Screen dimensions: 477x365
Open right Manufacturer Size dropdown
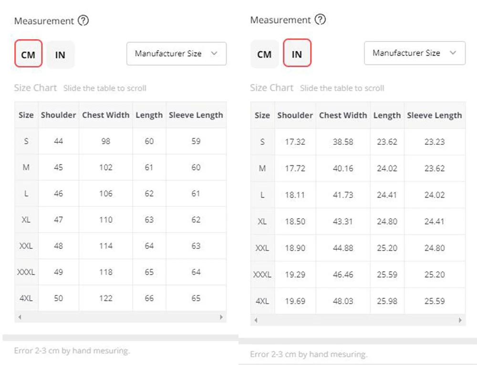click(x=414, y=53)
